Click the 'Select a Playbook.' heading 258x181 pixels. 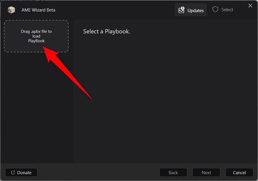(107, 32)
